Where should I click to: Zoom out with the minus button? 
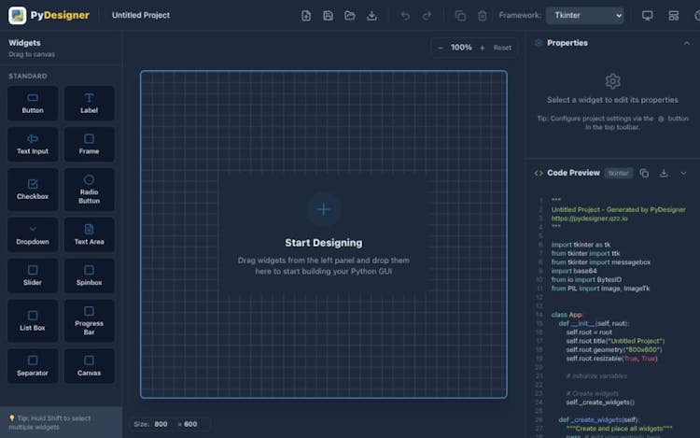(441, 48)
